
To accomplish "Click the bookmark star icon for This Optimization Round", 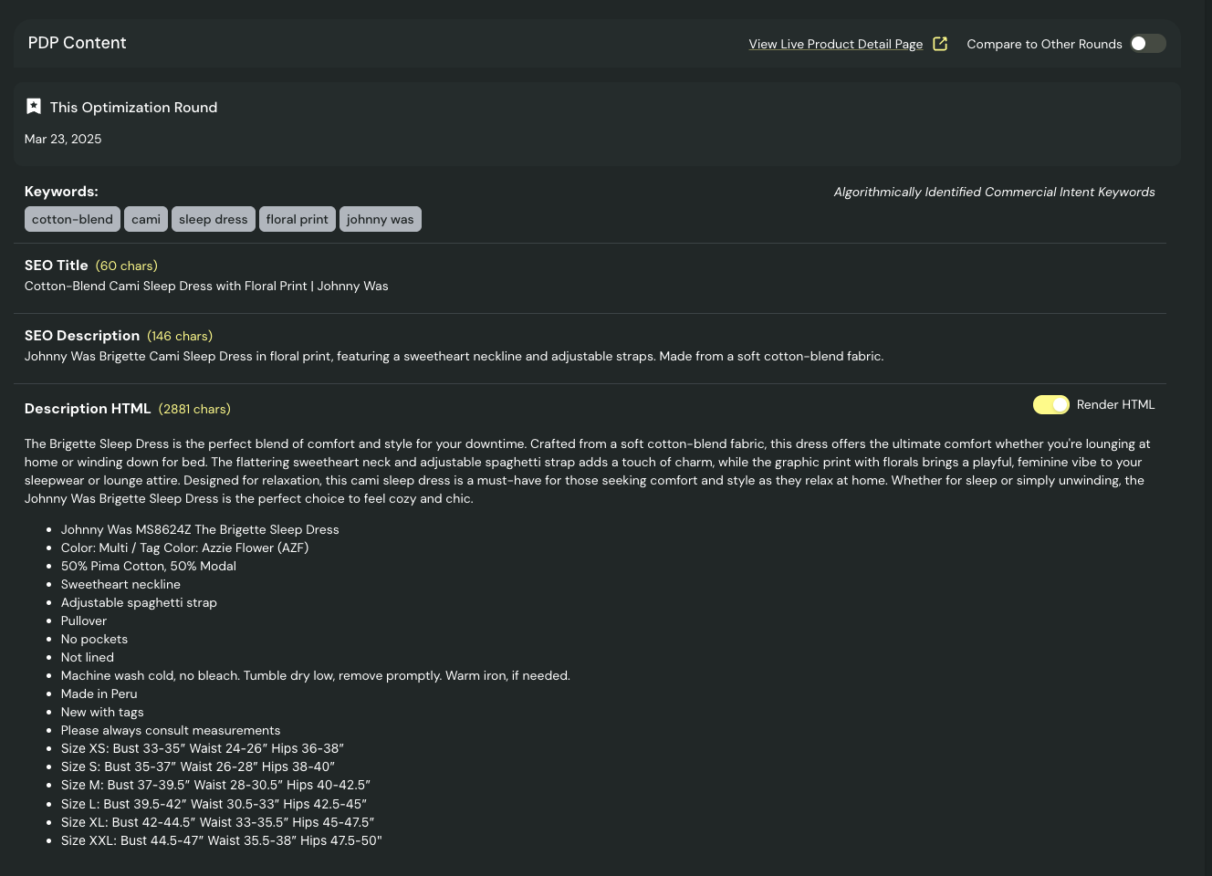I will (34, 107).
